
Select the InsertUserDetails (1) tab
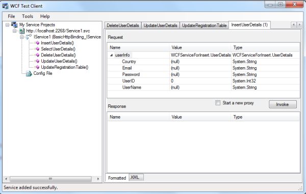(x=249, y=25)
